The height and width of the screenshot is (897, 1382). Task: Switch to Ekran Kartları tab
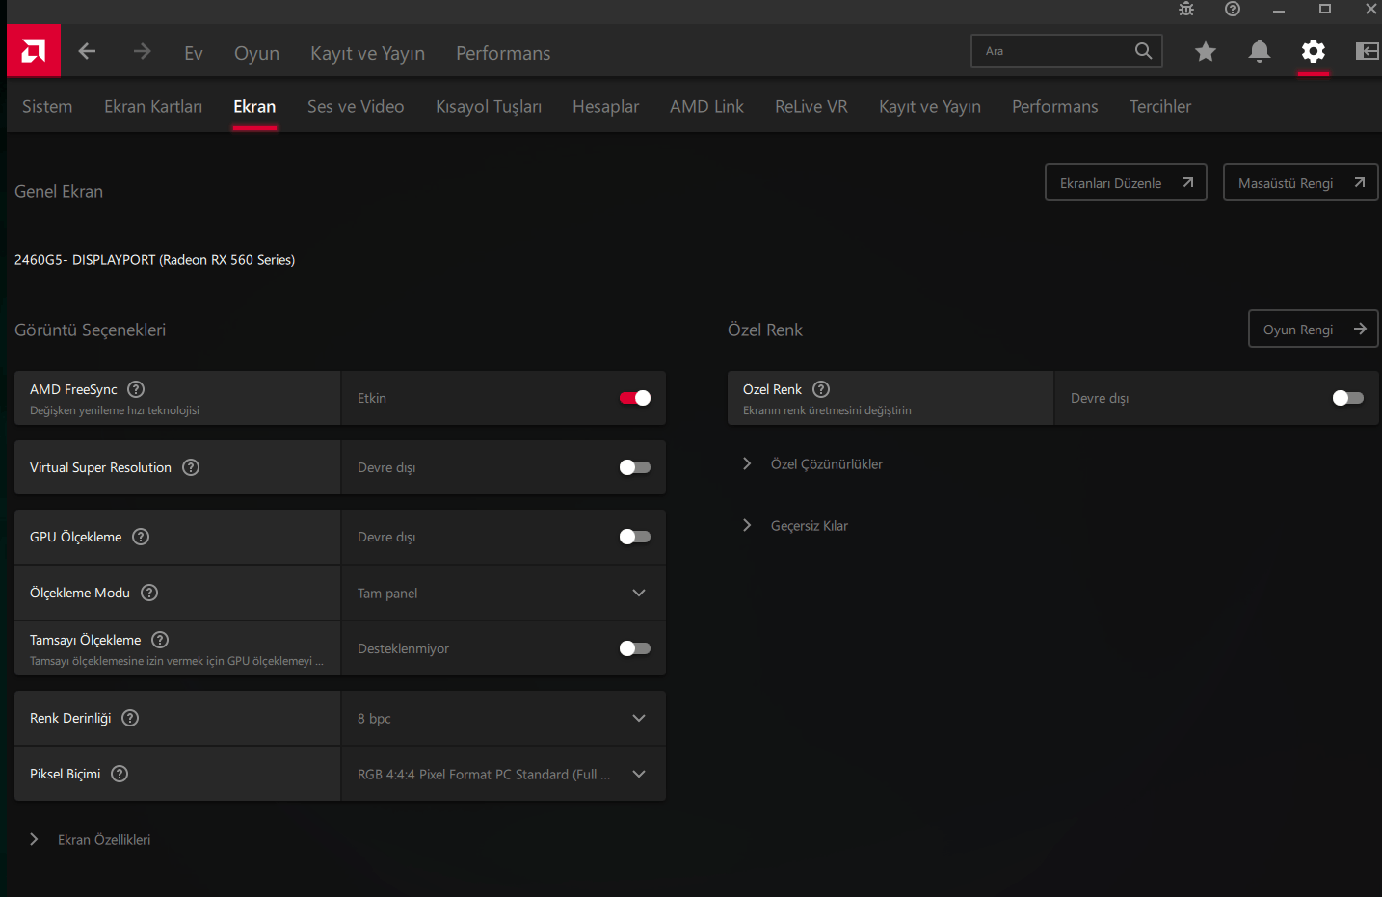pyautogui.click(x=153, y=106)
